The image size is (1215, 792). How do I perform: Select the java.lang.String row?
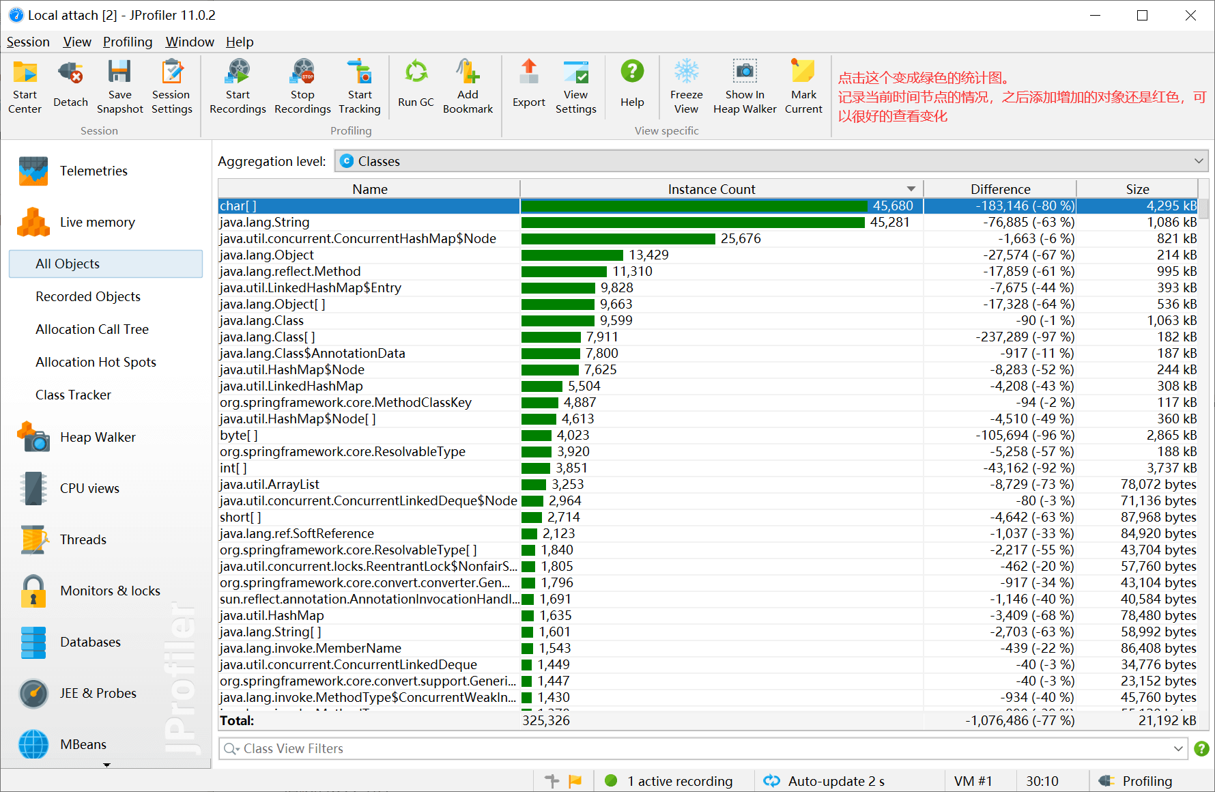coord(709,222)
